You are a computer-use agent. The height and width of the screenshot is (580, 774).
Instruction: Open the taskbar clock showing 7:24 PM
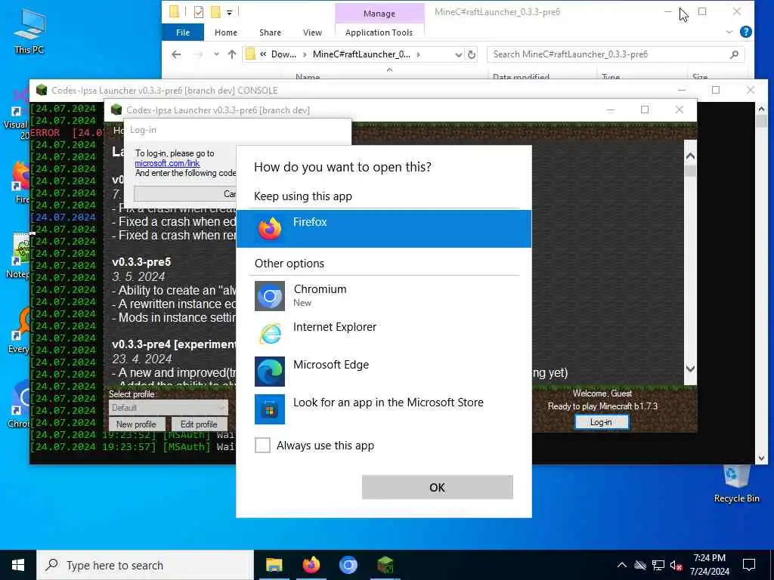[x=709, y=565]
